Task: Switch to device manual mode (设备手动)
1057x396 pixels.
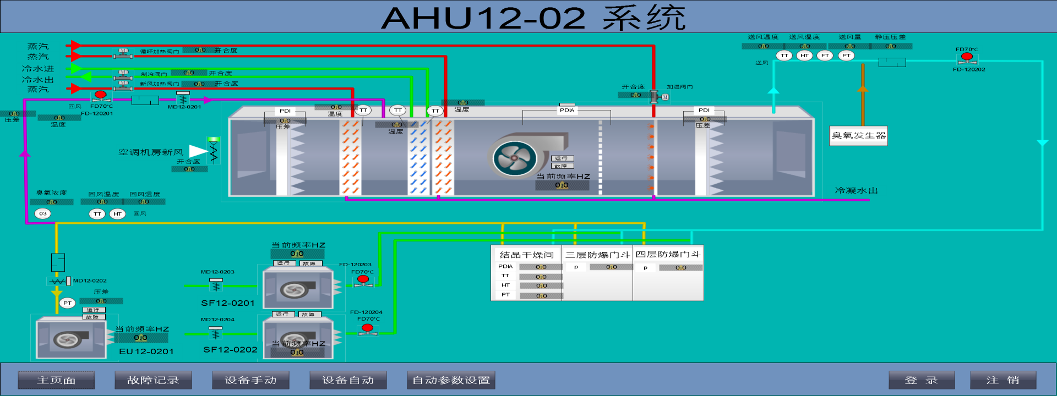Action: pos(250,380)
